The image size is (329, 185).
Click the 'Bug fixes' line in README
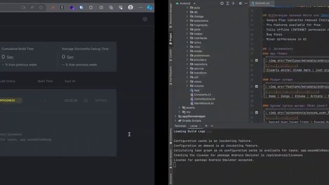point(274,34)
